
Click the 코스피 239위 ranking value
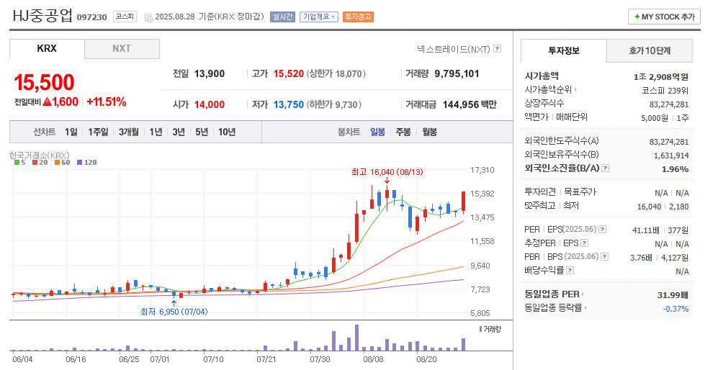(x=665, y=91)
